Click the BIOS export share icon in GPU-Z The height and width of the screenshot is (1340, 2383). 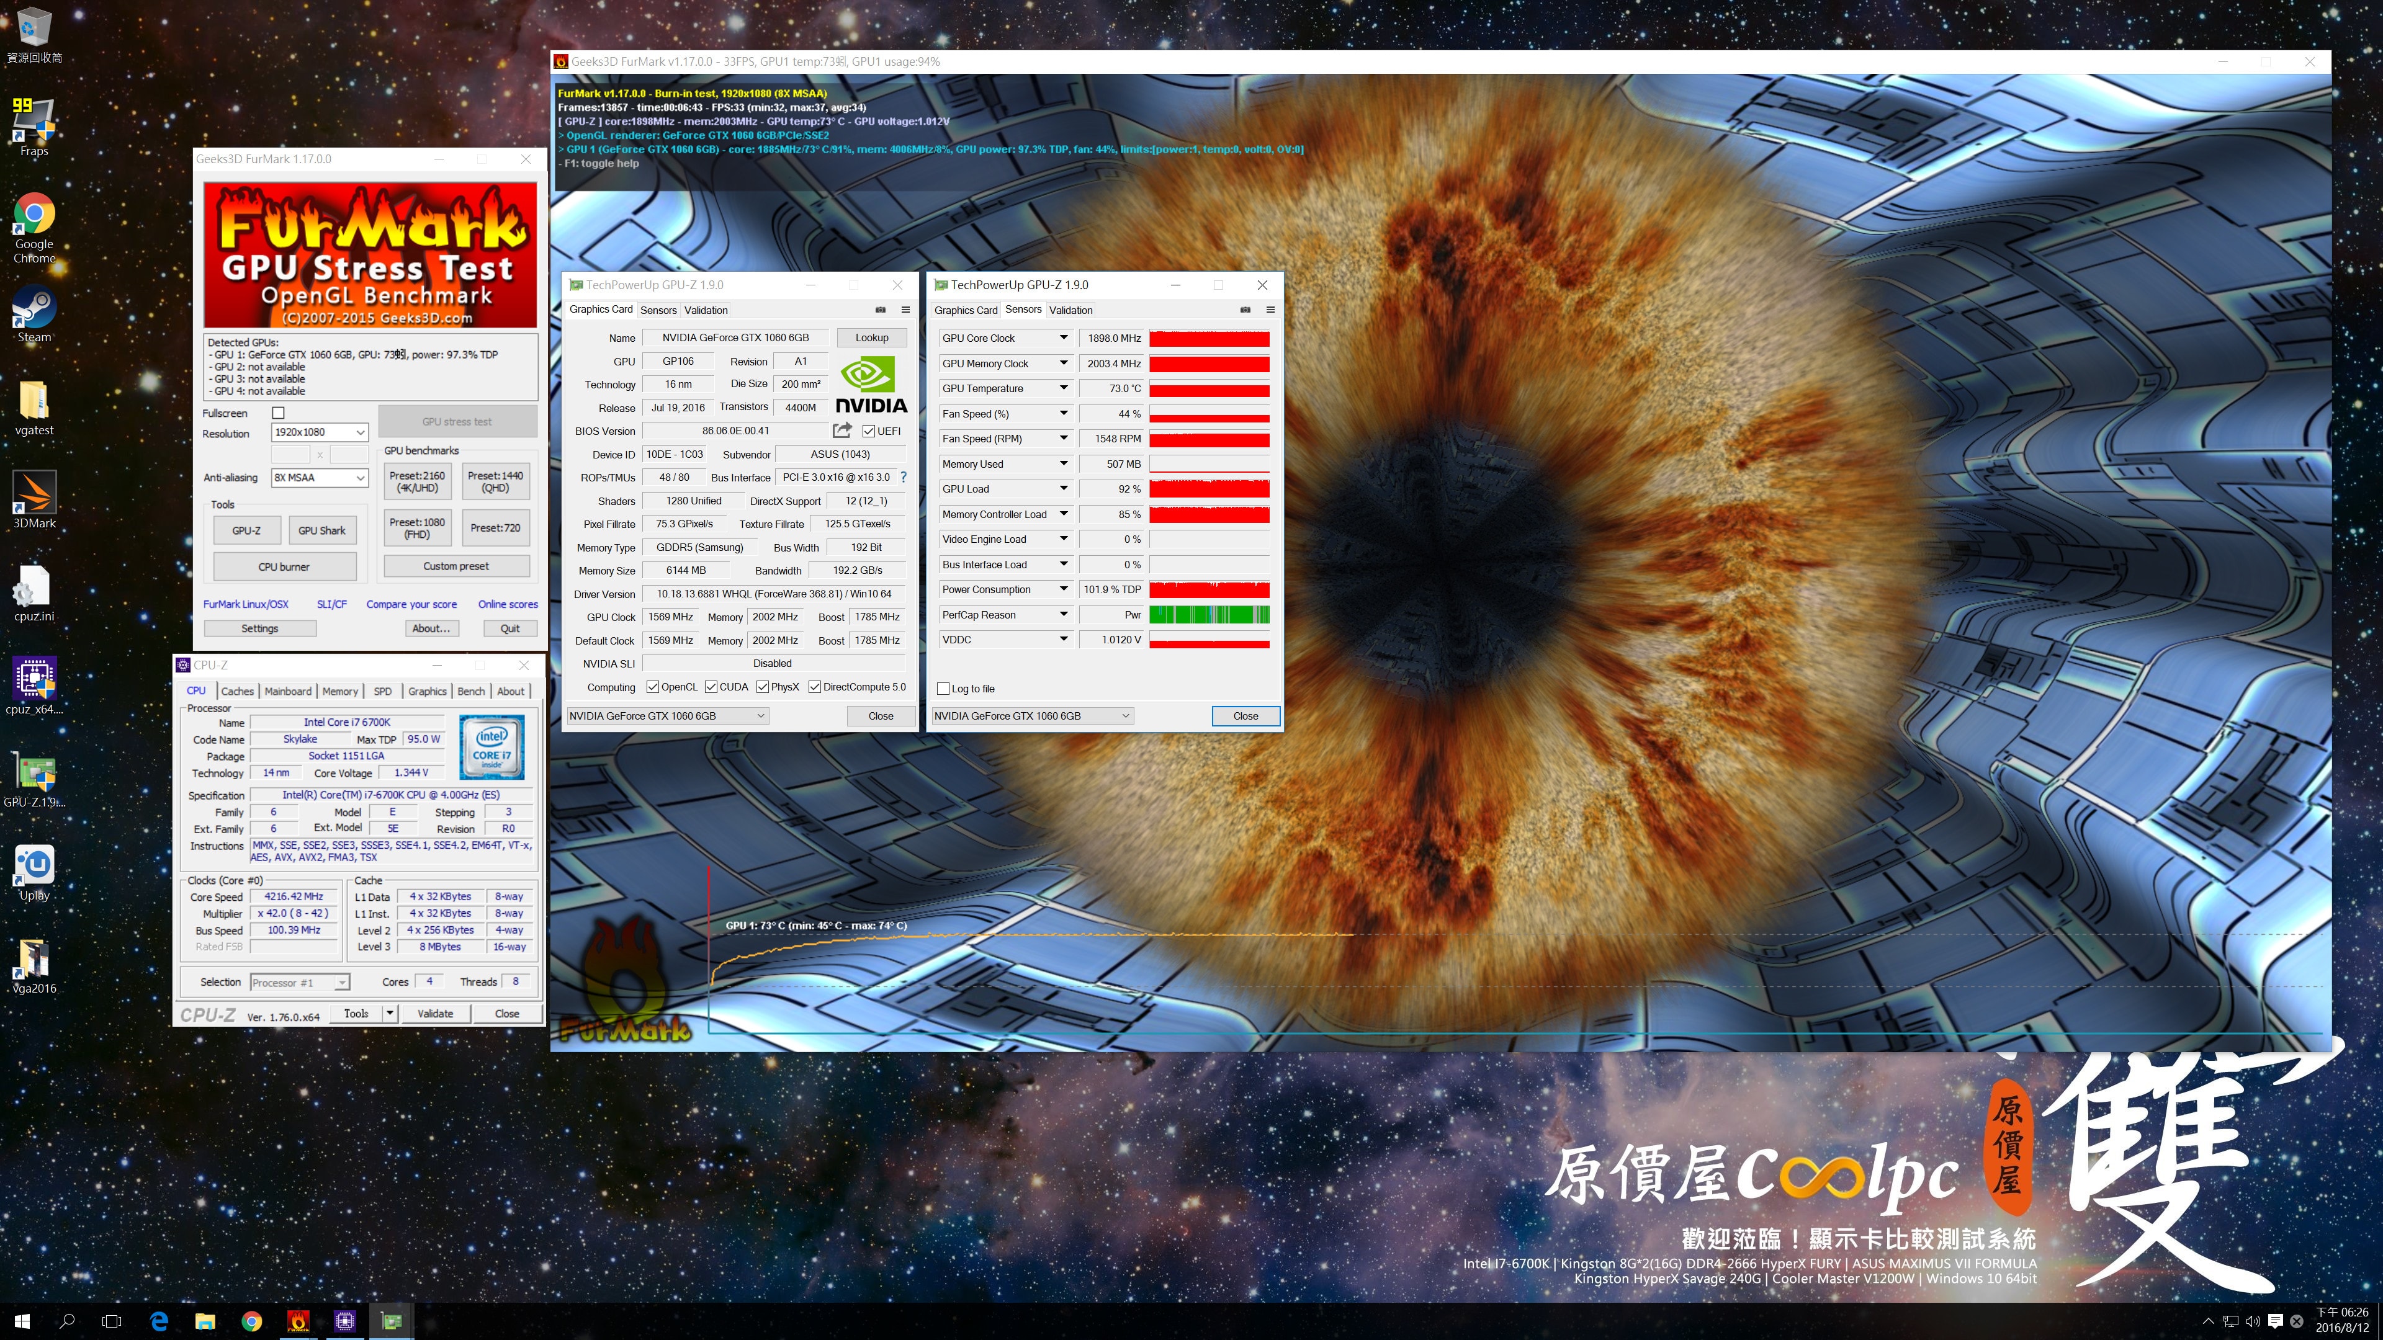(x=842, y=430)
